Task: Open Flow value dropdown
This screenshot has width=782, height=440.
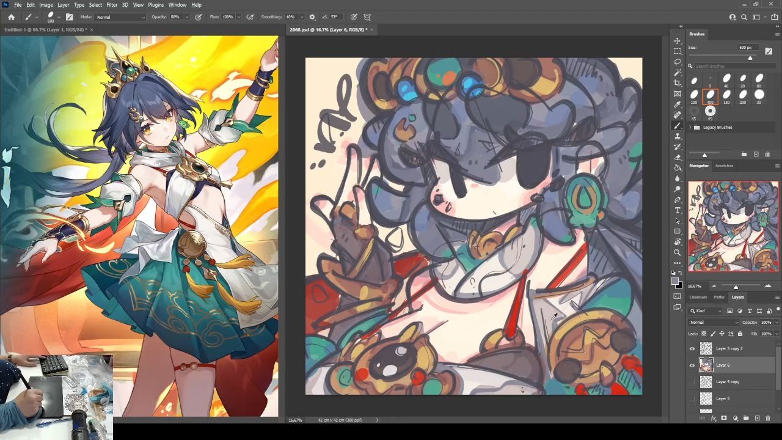Action: click(x=238, y=17)
